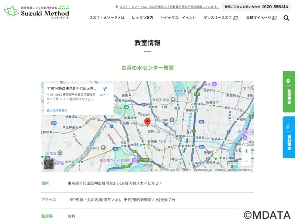Click 東京国立近代美術館 museum marker

pos(134,160)
